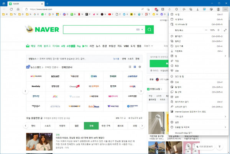The width and height of the screenshot is (230, 154).
Task: Open the 뉴스 news link
Action: [x=98, y=46]
